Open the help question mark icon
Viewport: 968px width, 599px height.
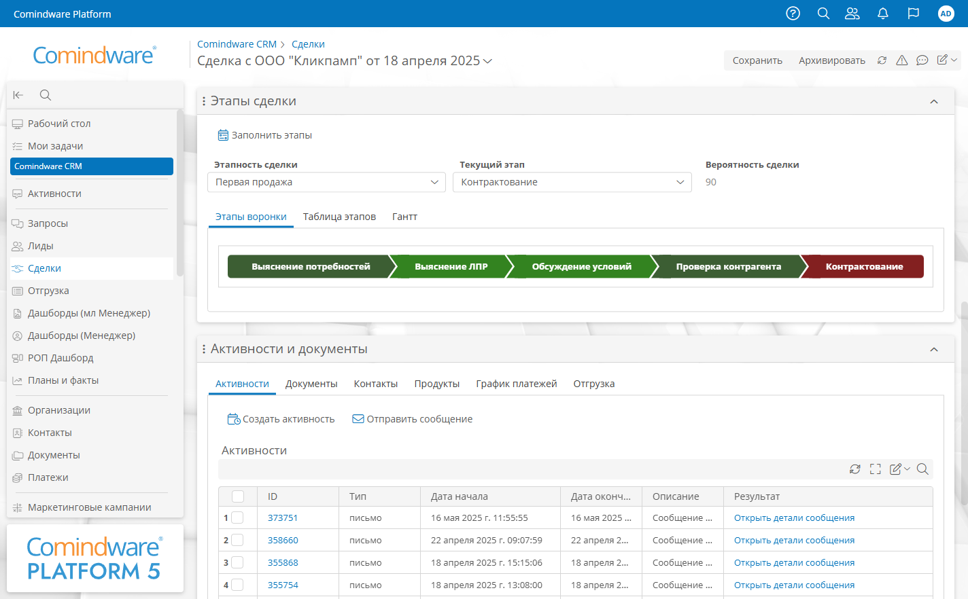793,14
